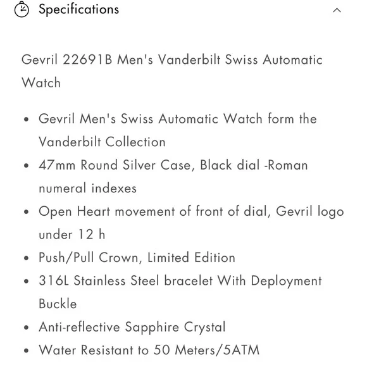Select the Gevril 22691B product title line
The width and height of the screenshot is (367, 367).
point(172,59)
